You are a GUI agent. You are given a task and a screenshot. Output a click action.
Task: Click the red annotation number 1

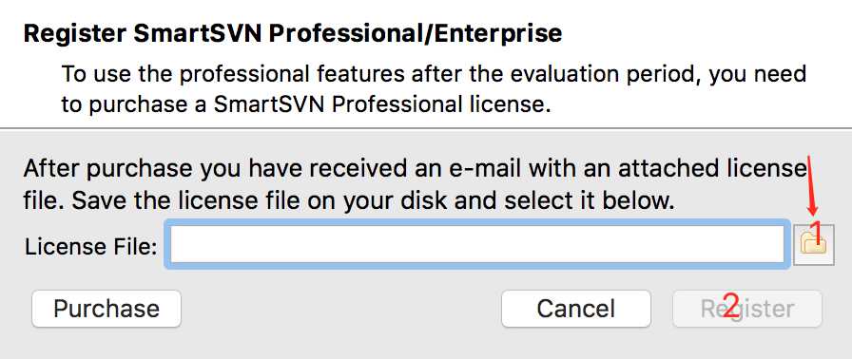tap(815, 230)
